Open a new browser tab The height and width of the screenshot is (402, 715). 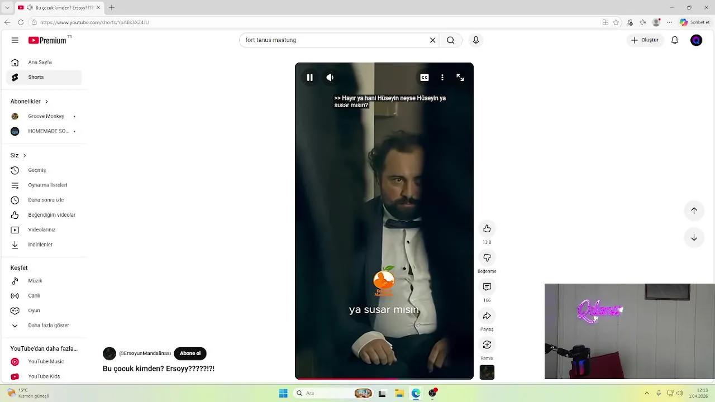(112, 7)
